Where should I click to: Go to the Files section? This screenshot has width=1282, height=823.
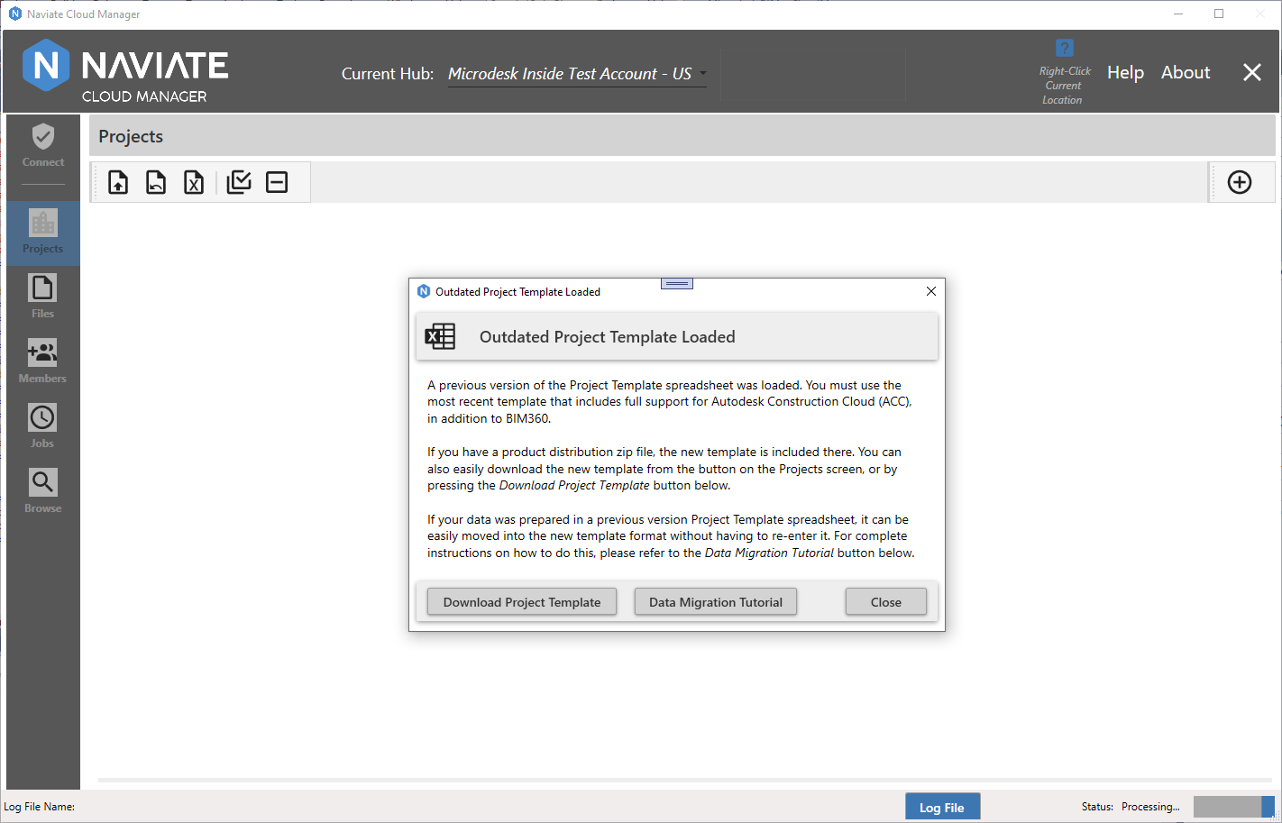(x=43, y=297)
